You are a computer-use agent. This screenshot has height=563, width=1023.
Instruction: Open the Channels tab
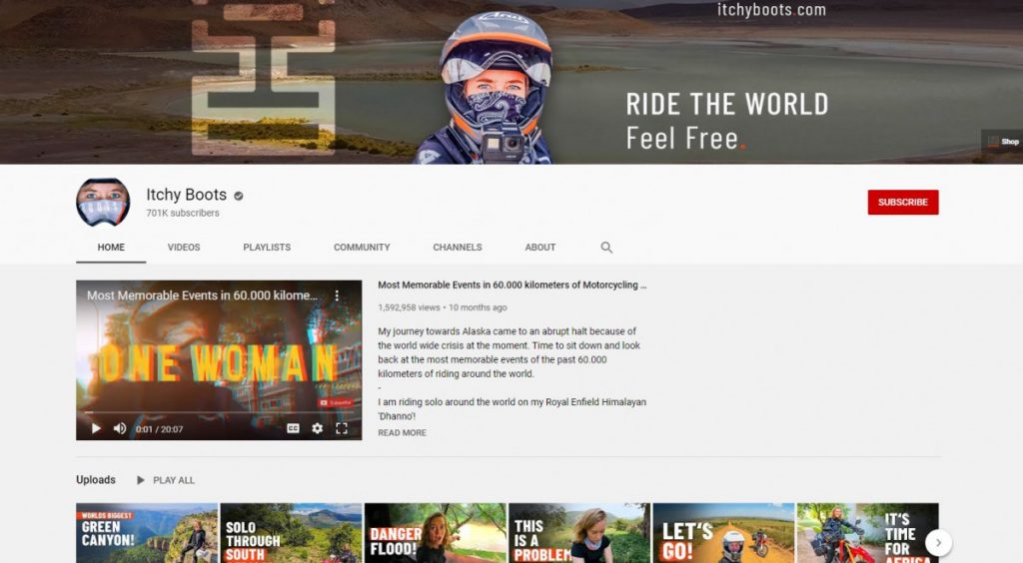(x=458, y=247)
